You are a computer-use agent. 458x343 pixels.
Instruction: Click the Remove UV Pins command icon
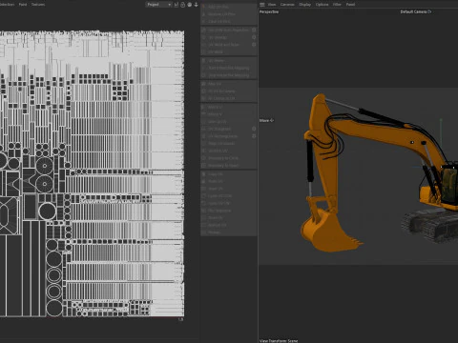click(204, 14)
